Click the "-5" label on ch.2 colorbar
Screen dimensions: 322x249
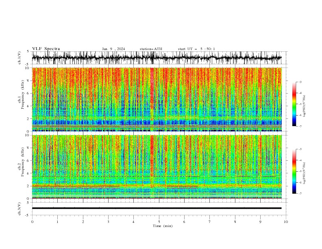pyautogui.click(x=300, y=171)
